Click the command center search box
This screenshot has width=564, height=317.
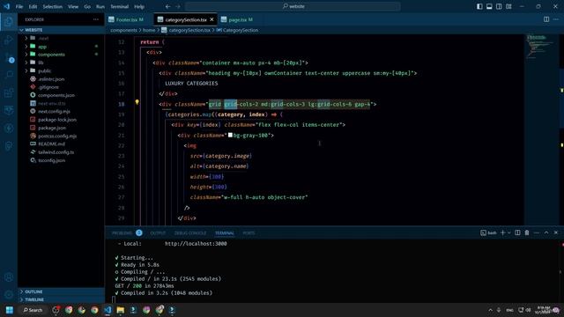[293, 6]
